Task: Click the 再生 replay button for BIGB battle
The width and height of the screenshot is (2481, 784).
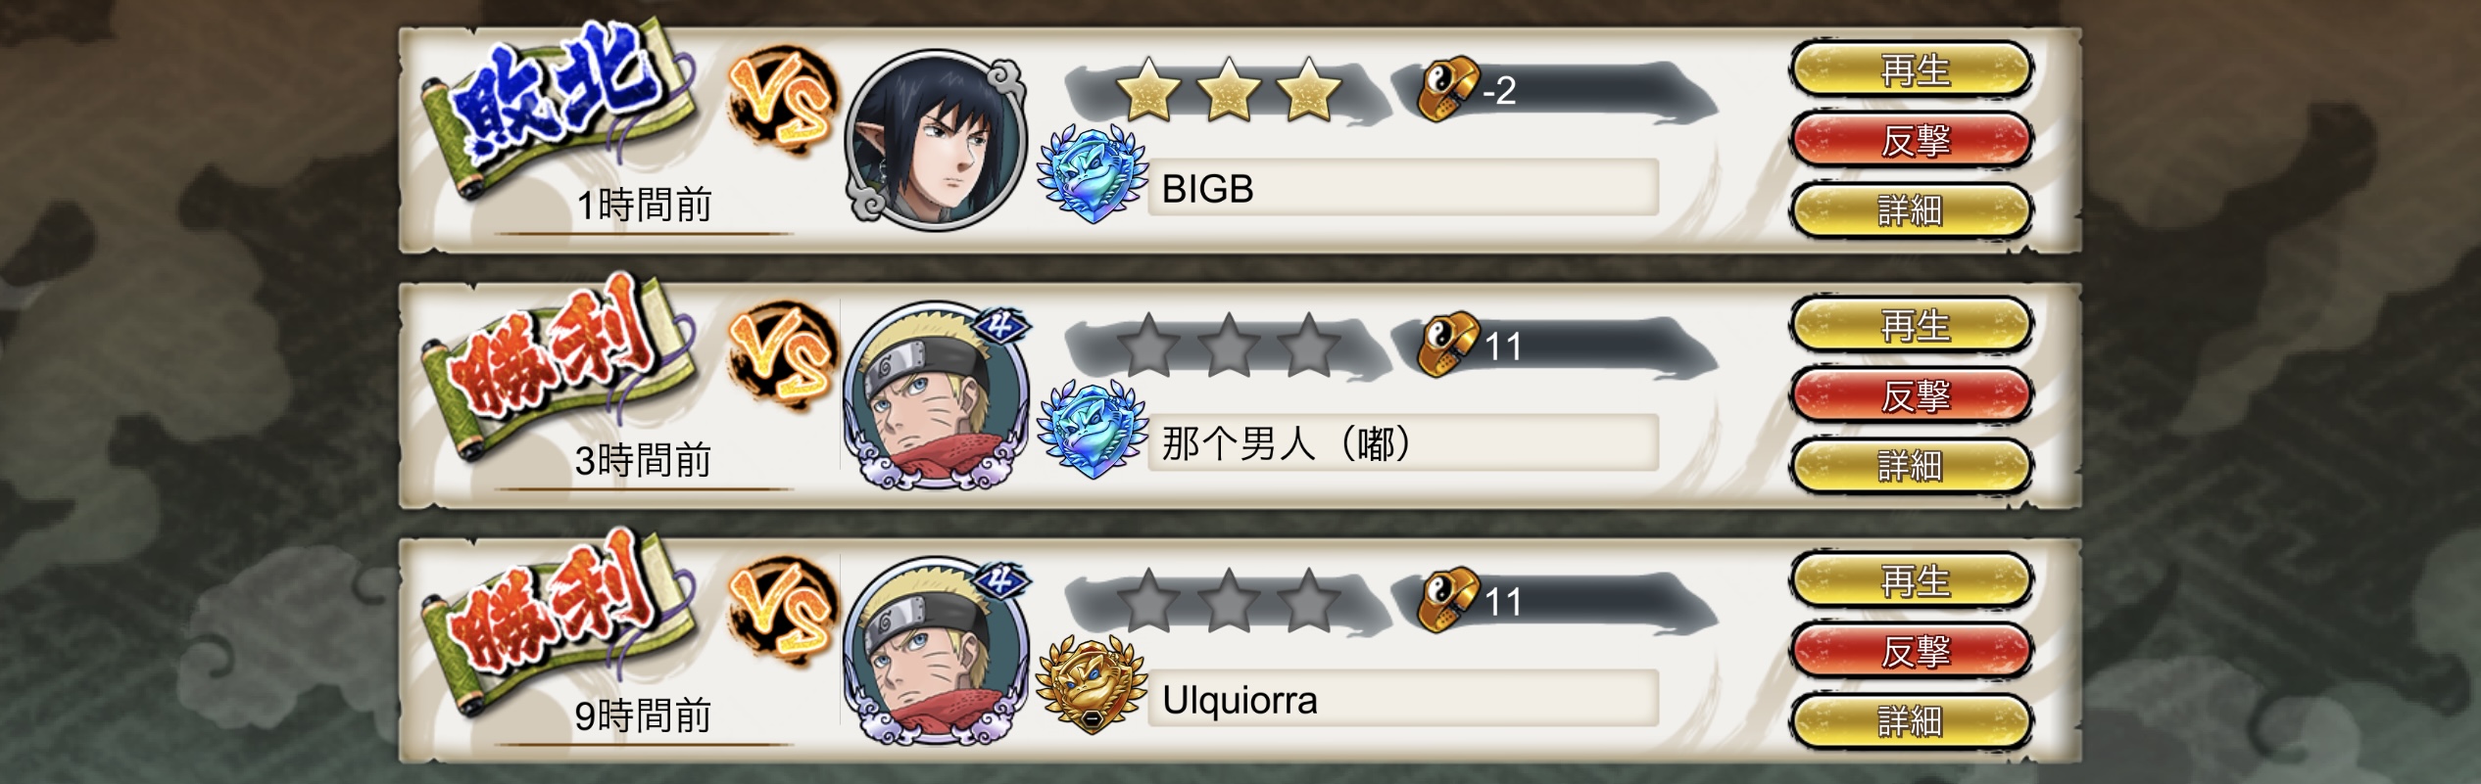Action: (1911, 70)
